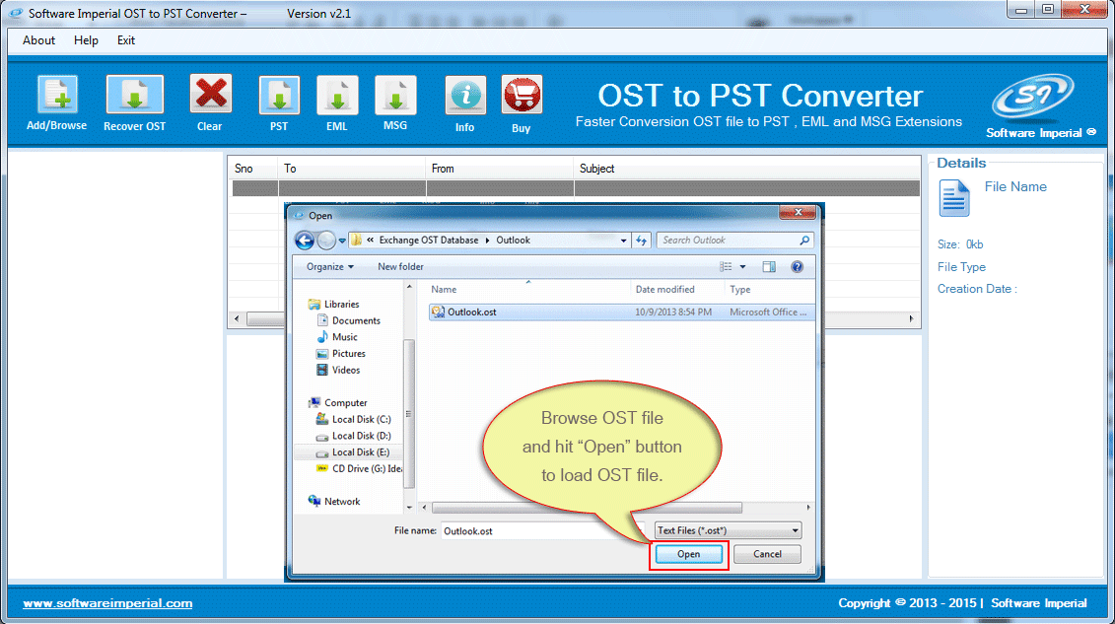Click the Cancel button in dialog

coord(767,554)
